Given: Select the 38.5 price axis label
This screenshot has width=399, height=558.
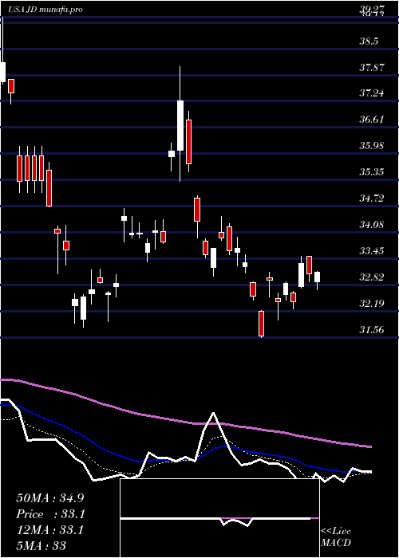Looking at the screenshot, I should tap(369, 41).
